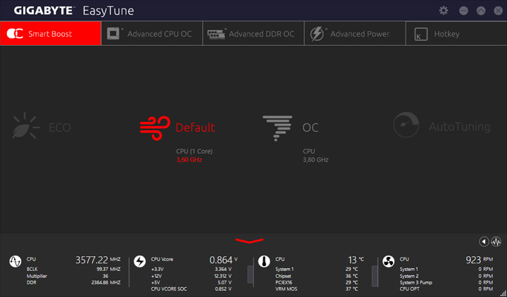Click the System 3 Pump fan row
Screen dimensions: 507x297
[446, 282]
